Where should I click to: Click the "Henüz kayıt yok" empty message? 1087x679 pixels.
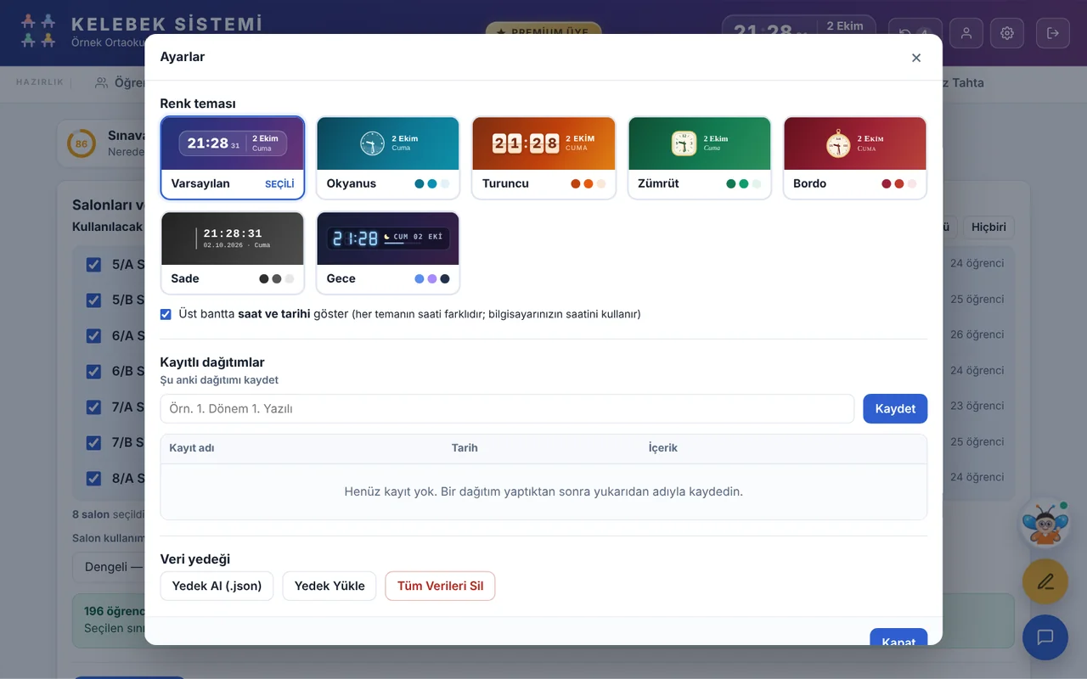(x=543, y=491)
